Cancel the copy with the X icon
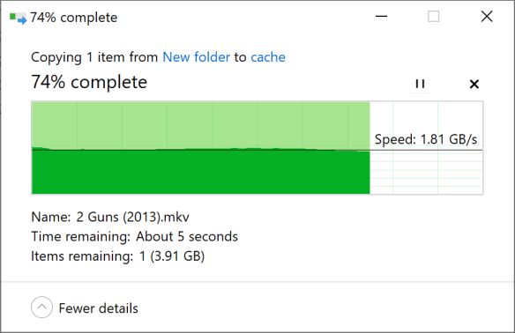The height and width of the screenshot is (333, 515). point(474,84)
